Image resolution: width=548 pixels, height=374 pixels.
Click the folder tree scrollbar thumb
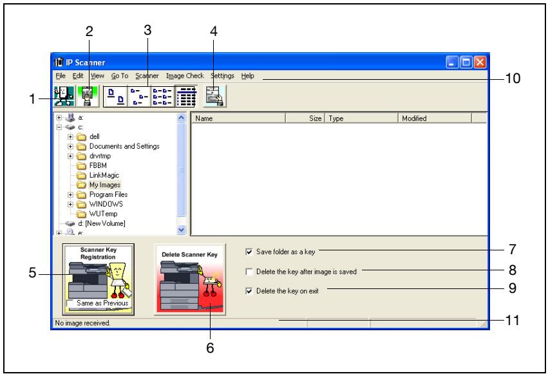coord(182,170)
